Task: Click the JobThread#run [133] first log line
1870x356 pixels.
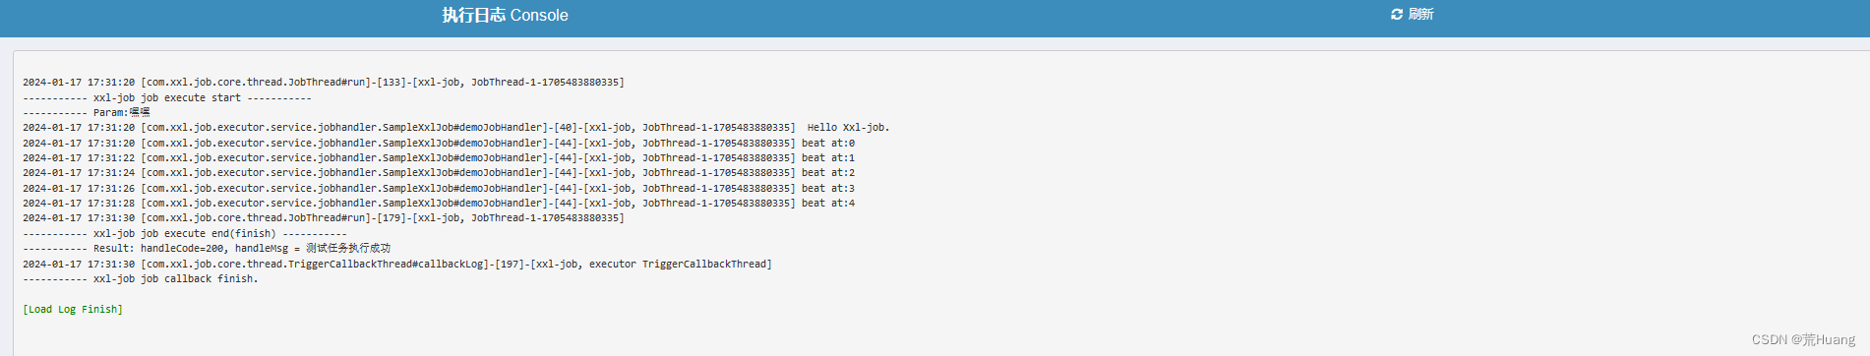Action: pos(324,82)
